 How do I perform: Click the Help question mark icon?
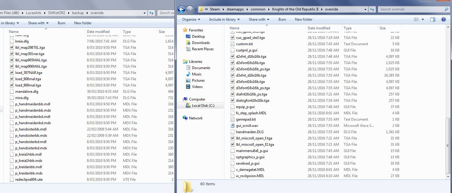(444, 19)
